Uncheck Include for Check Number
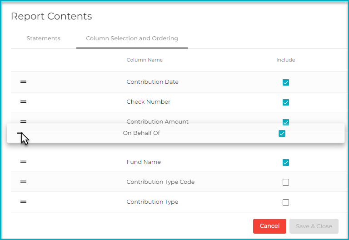This screenshot has height=240, width=349. tap(286, 102)
